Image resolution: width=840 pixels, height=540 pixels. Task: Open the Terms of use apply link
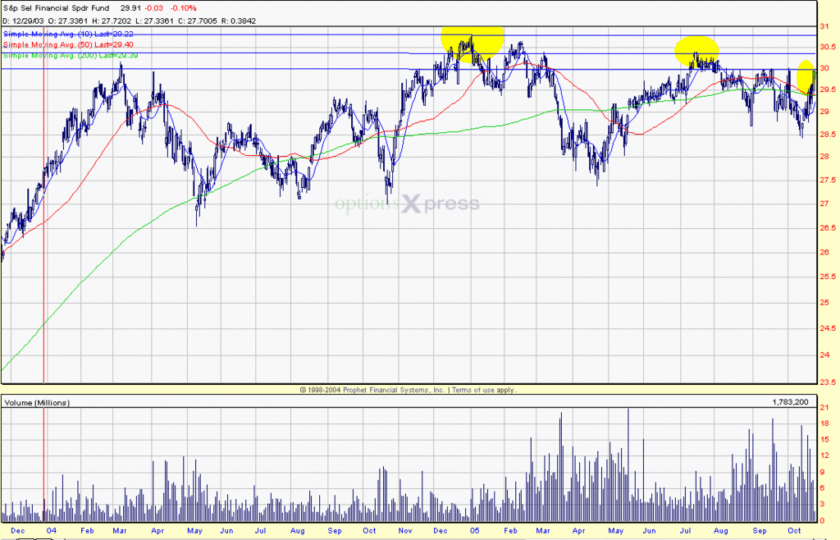[x=484, y=390]
